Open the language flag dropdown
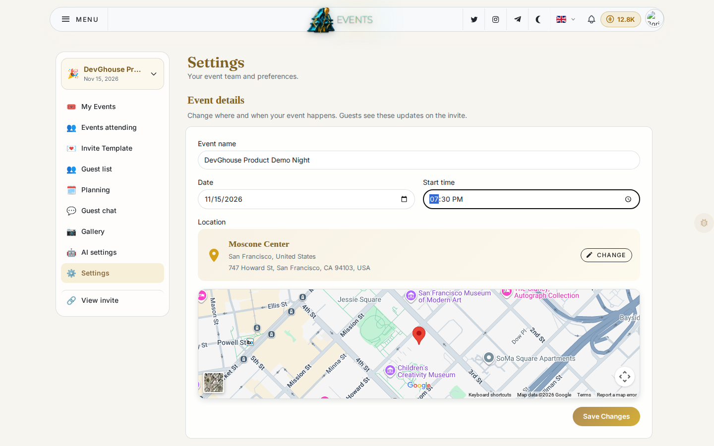 (566, 19)
